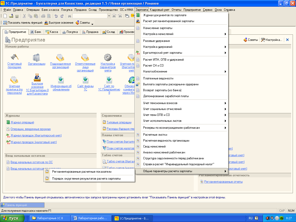Expand Учет исполнительных листов submenu
296x222 pixels.
point(225,121)
